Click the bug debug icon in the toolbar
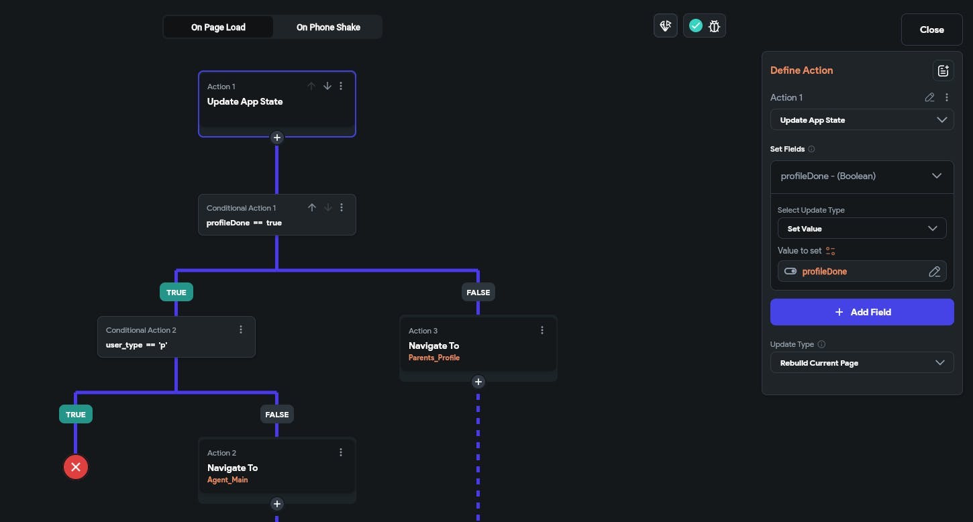Image resolution: width=973 pixels, height=522 pixels. coord(714,26)
